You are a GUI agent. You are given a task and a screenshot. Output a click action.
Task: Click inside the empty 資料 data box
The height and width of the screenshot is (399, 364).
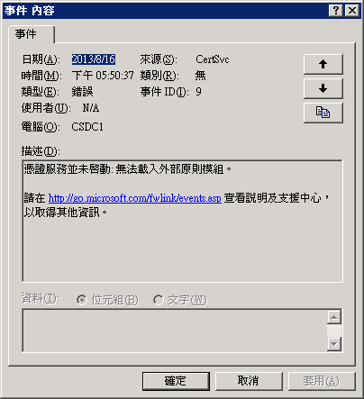click(x=175, y=331)
